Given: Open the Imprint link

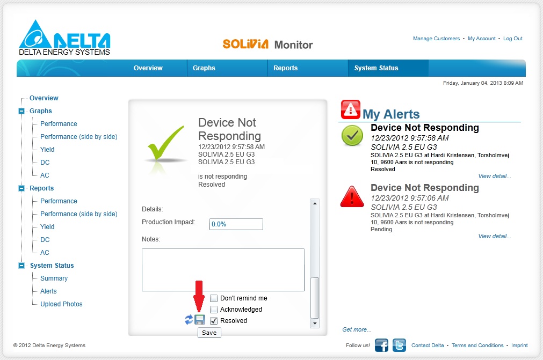Looking at the screenshot, I should coord(519,345).
